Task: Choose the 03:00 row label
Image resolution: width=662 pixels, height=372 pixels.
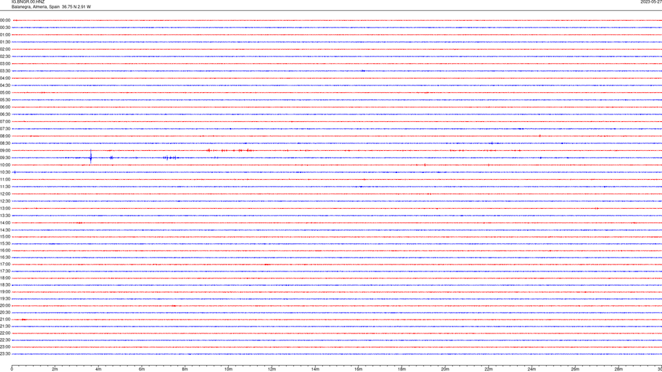Action: 5,63
